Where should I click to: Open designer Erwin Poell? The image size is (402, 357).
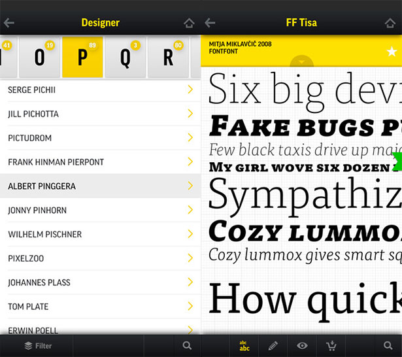click(x=100, y=327)
